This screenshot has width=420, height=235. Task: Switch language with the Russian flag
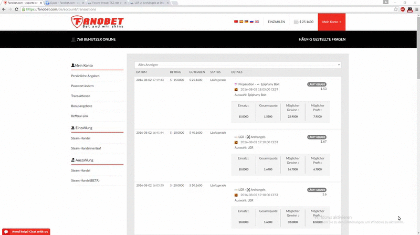click(251, 22)
